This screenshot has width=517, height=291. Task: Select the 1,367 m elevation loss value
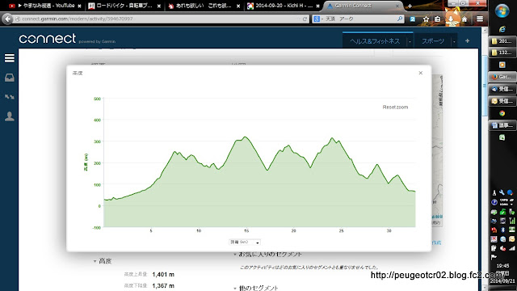(163, 285)
